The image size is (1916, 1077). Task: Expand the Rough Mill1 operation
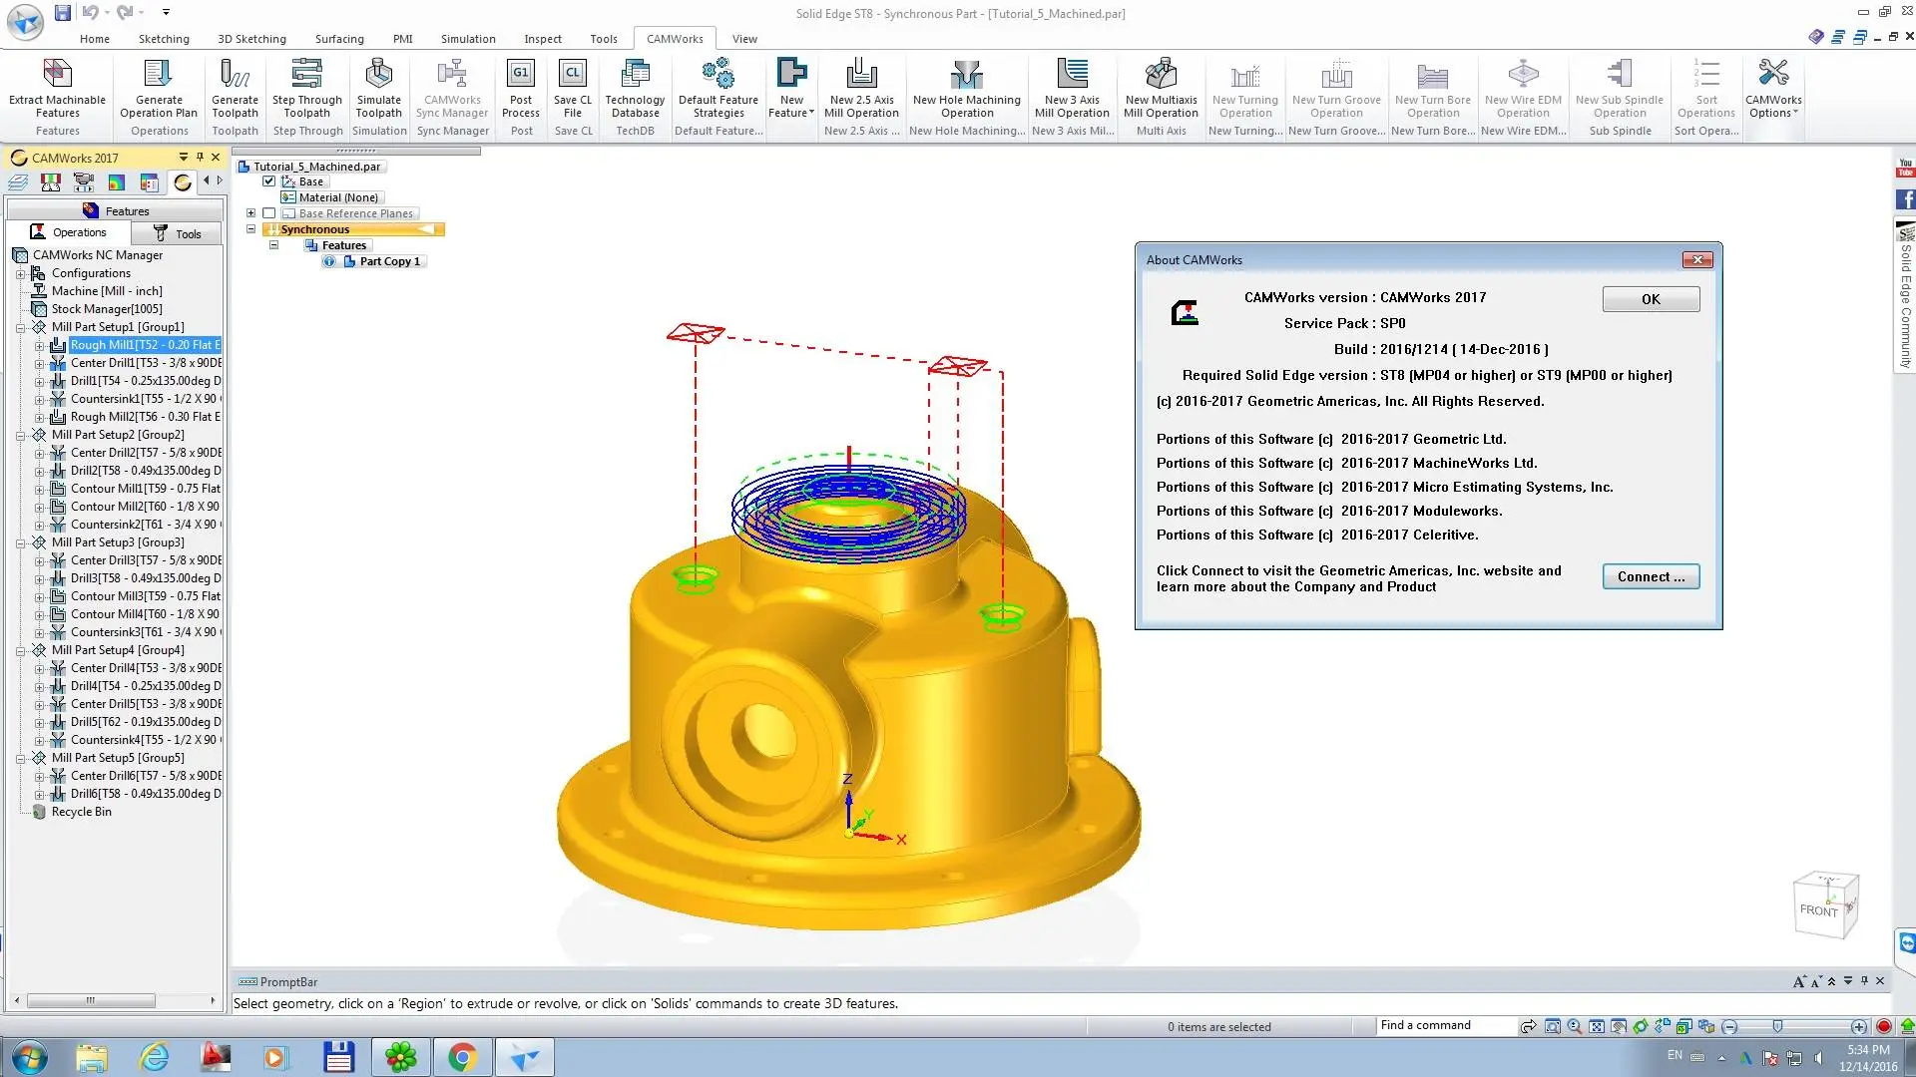pyautogui.click(x=39, y=345)
